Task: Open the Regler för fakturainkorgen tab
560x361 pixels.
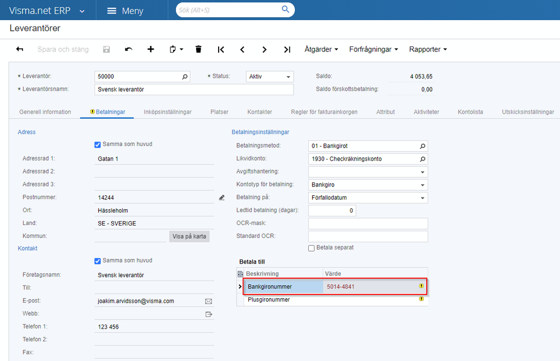Action: [324, 112]
